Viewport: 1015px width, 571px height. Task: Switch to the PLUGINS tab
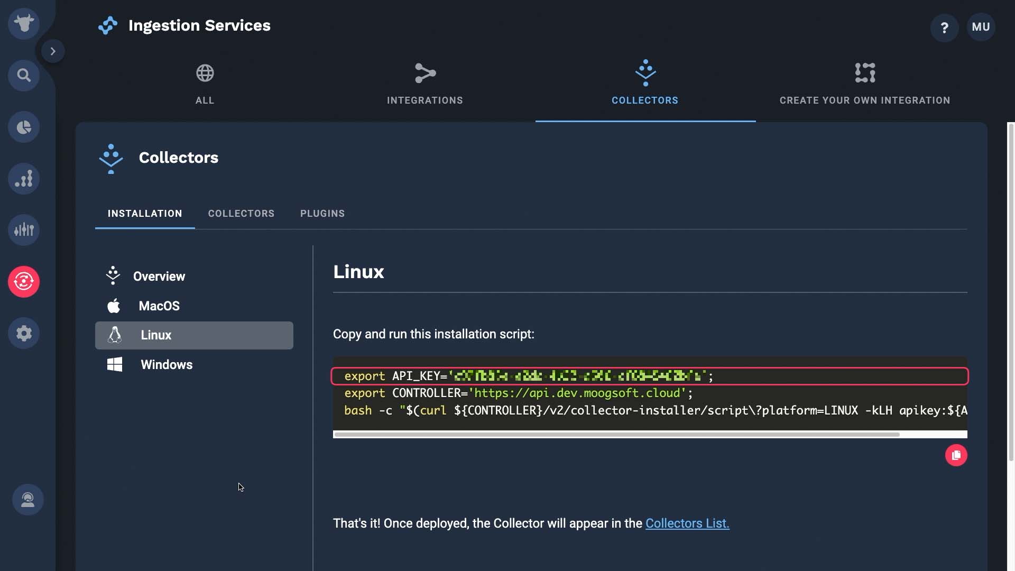[323, 214]
